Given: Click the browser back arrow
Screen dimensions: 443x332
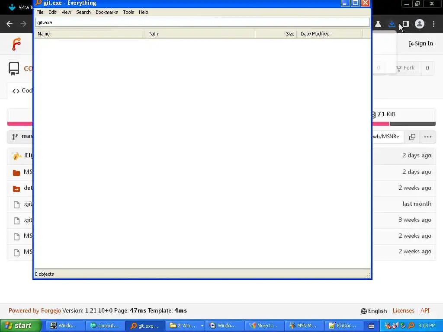Looking at the screenshot, I should (x=10, y=24).
